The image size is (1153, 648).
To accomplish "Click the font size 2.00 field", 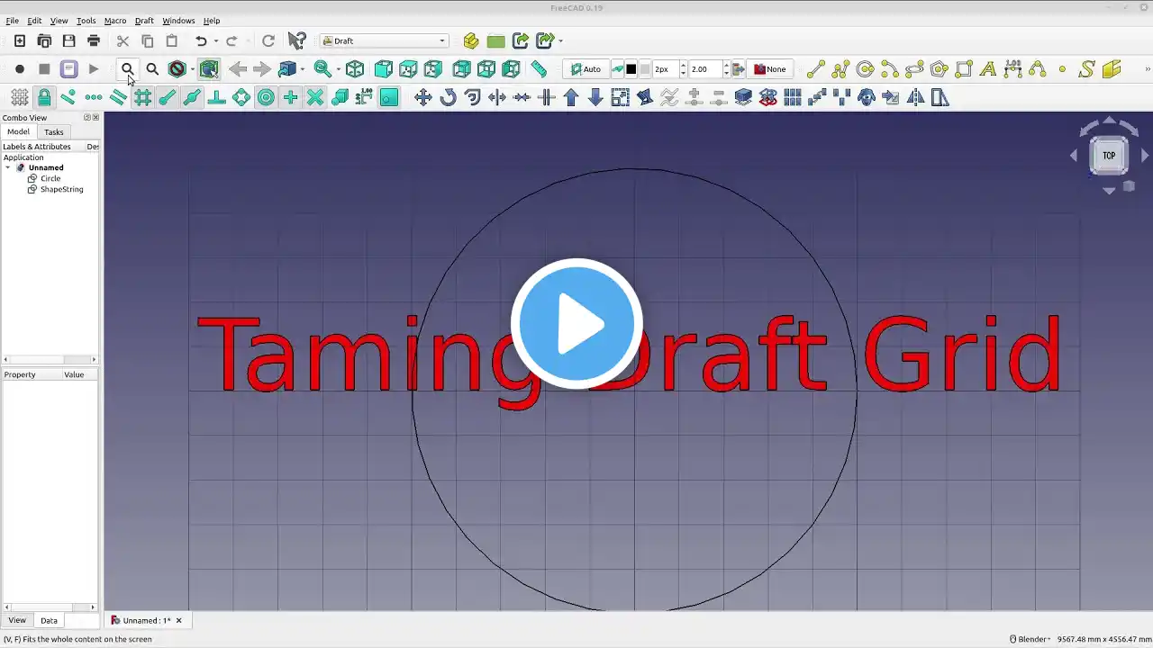I will pyautogui.click(x=704, y=69).
